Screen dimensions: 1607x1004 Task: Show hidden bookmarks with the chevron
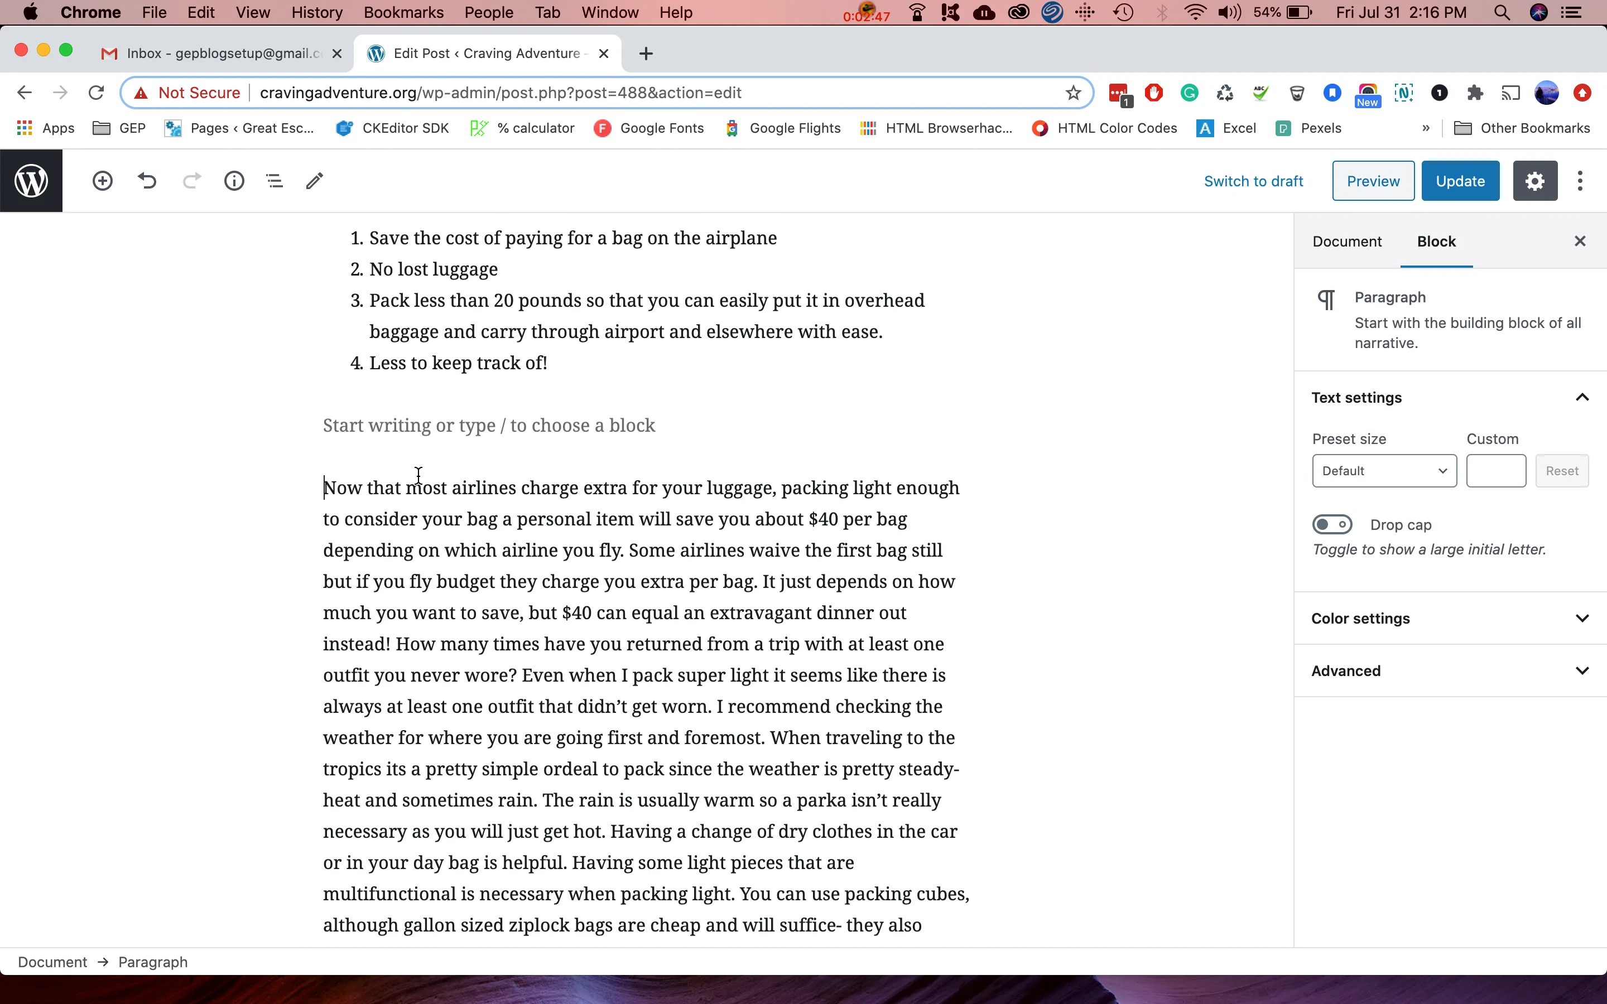1426,128
